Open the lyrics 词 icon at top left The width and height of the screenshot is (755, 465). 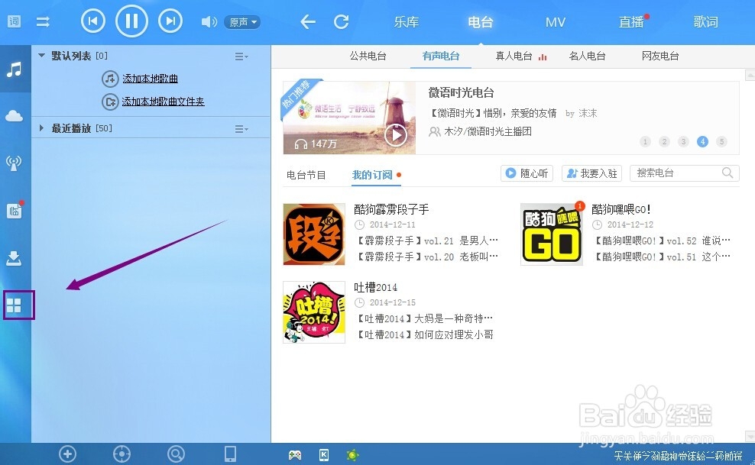[x=14, y=21]
